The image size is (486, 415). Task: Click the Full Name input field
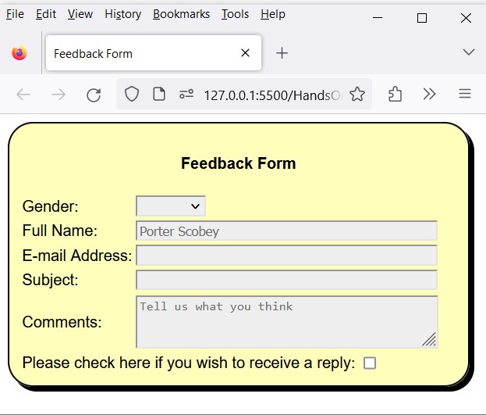tap(287, 231)
